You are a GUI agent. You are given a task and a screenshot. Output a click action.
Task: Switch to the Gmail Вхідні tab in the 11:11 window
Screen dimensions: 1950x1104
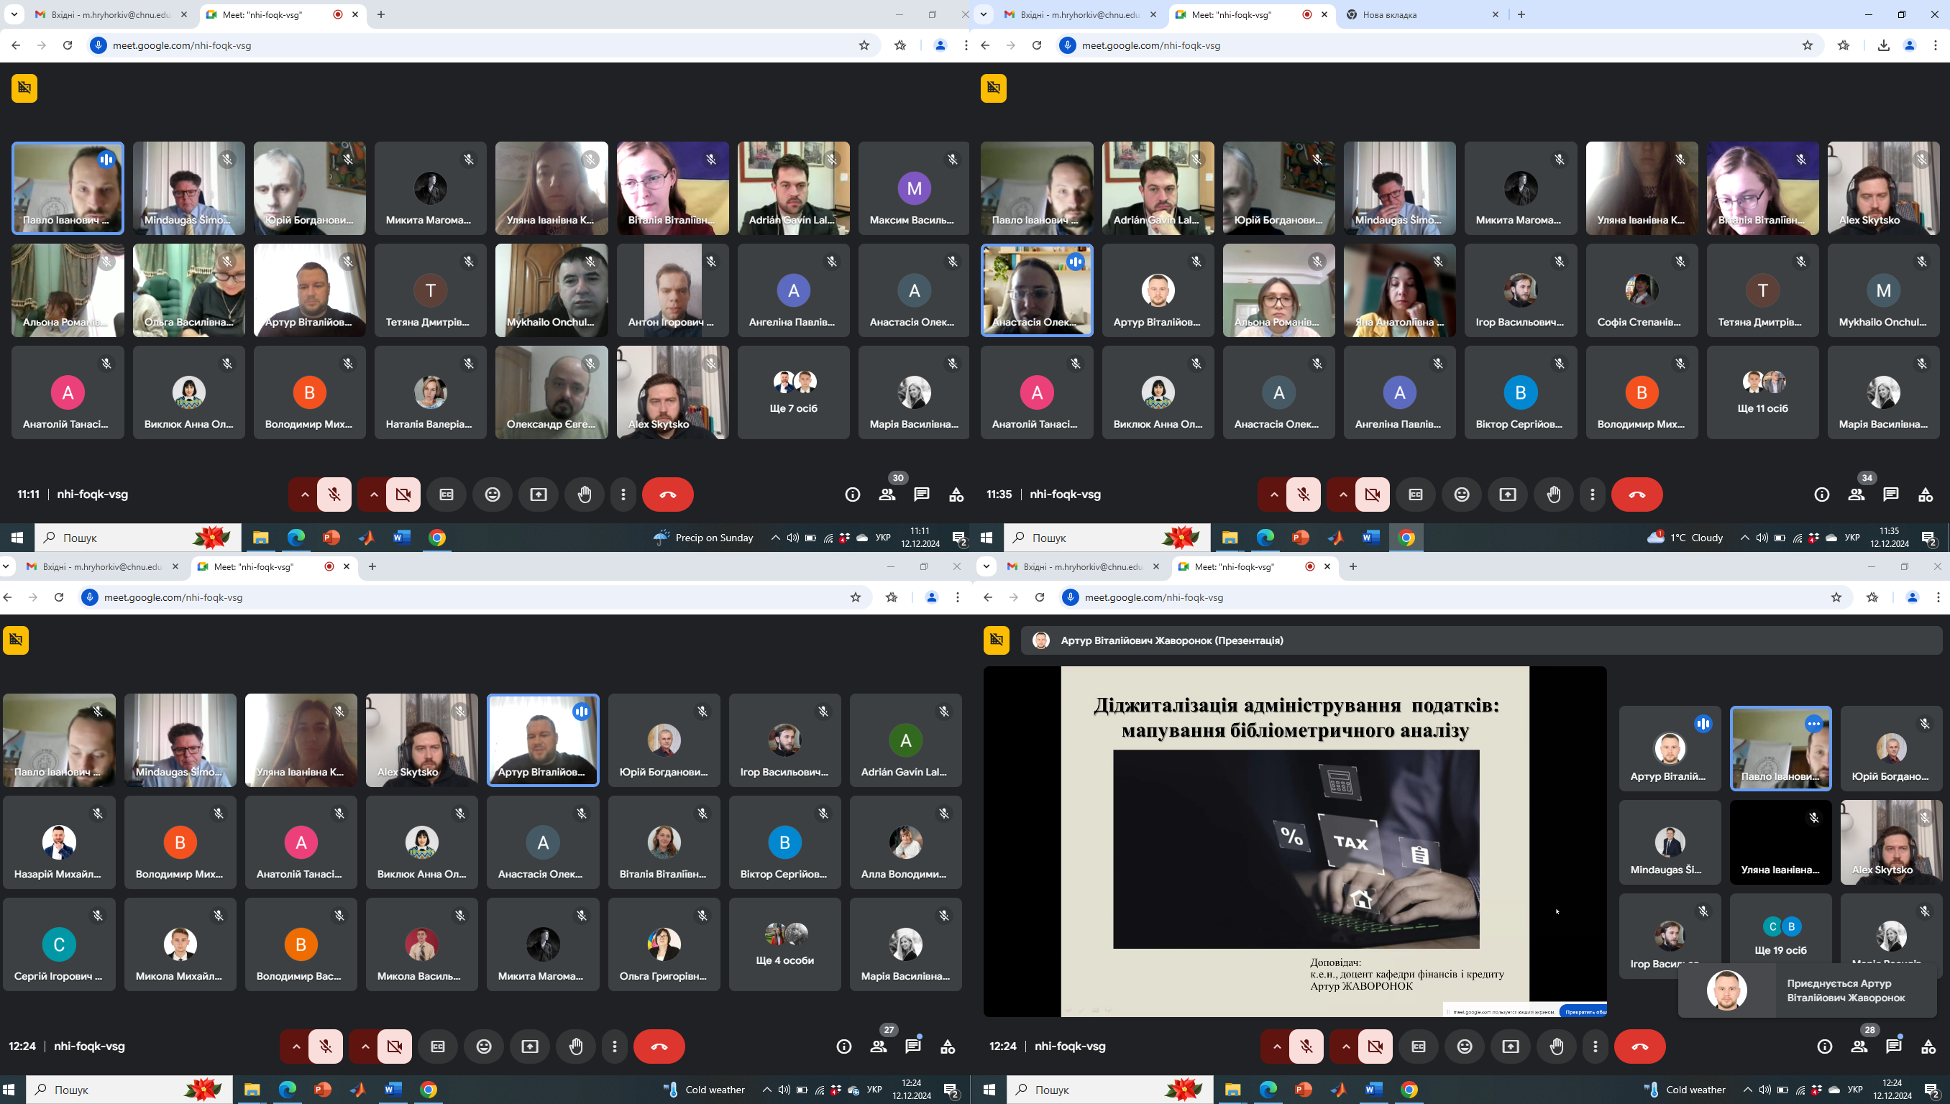coord(111,14)
